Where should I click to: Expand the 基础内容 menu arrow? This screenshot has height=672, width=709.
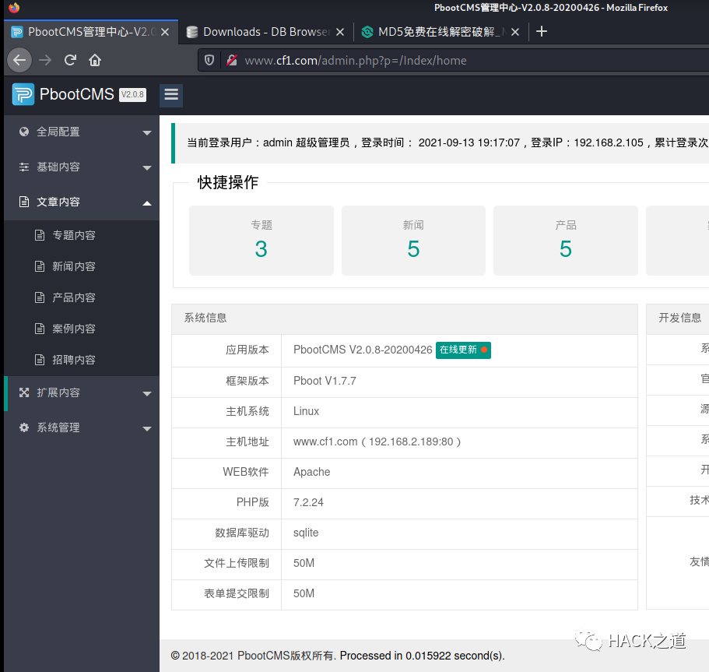pyautogui.click(x=147, y=168)
